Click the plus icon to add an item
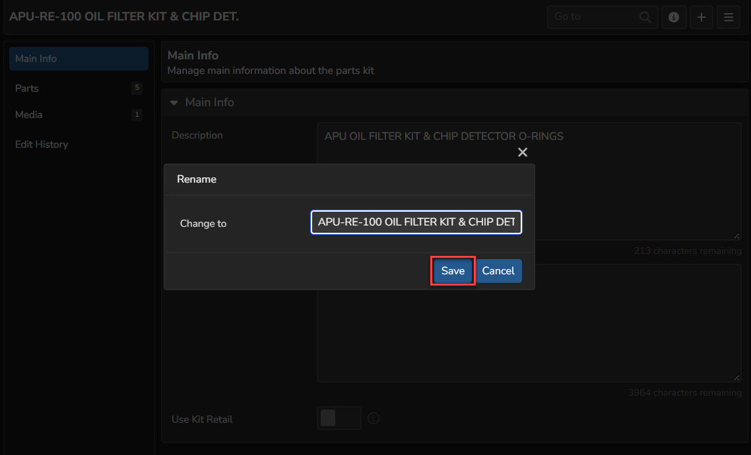Image resolution: width=751 pixels, height=455 pixels. pos(701,16)
